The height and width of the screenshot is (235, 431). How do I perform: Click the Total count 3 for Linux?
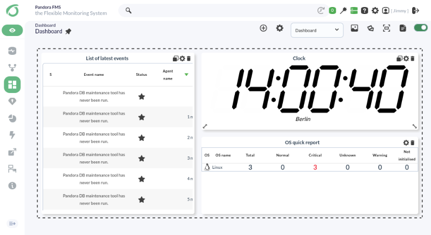[250, 167]
